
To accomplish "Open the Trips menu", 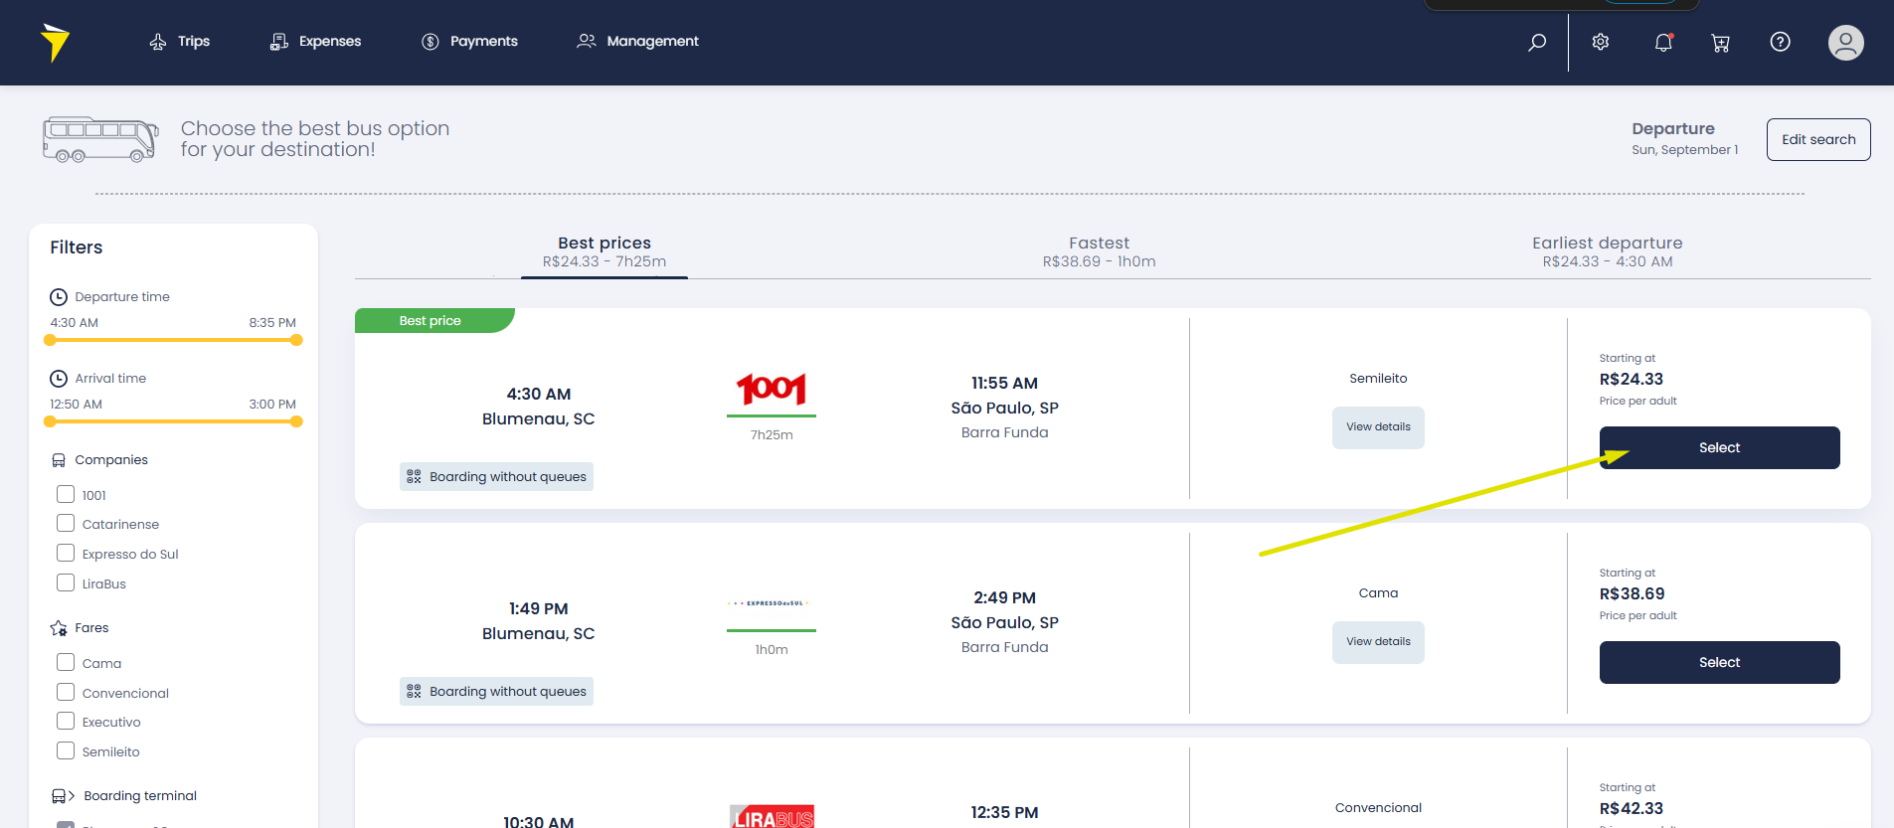I will coord(180,42).
